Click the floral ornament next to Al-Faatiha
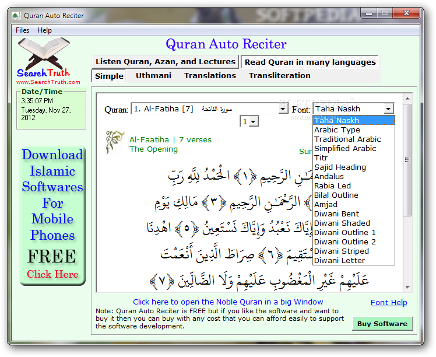The image size is (436, 357). [114, 142]
